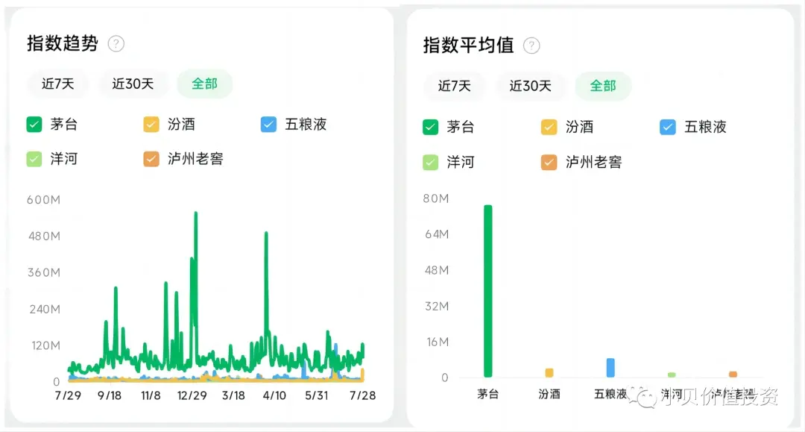This screenshot has width=805, height=432.
Task: Click the 11/8 date label
Action: (151, 395)
